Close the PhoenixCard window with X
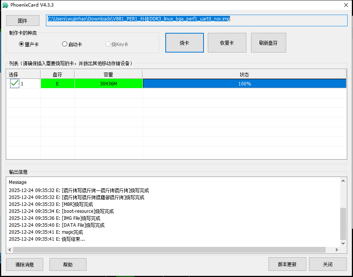 point(345,5)
